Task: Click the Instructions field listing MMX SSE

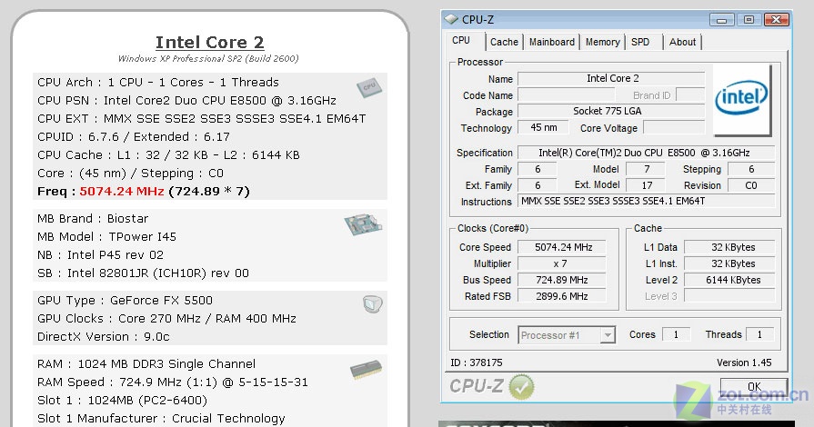Action: 647,201
